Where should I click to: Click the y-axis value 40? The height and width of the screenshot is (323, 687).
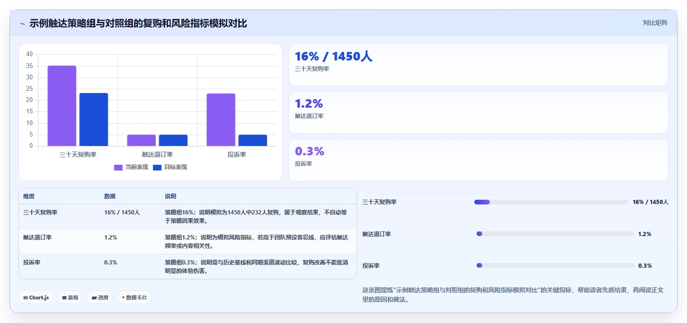pos(29,54)
